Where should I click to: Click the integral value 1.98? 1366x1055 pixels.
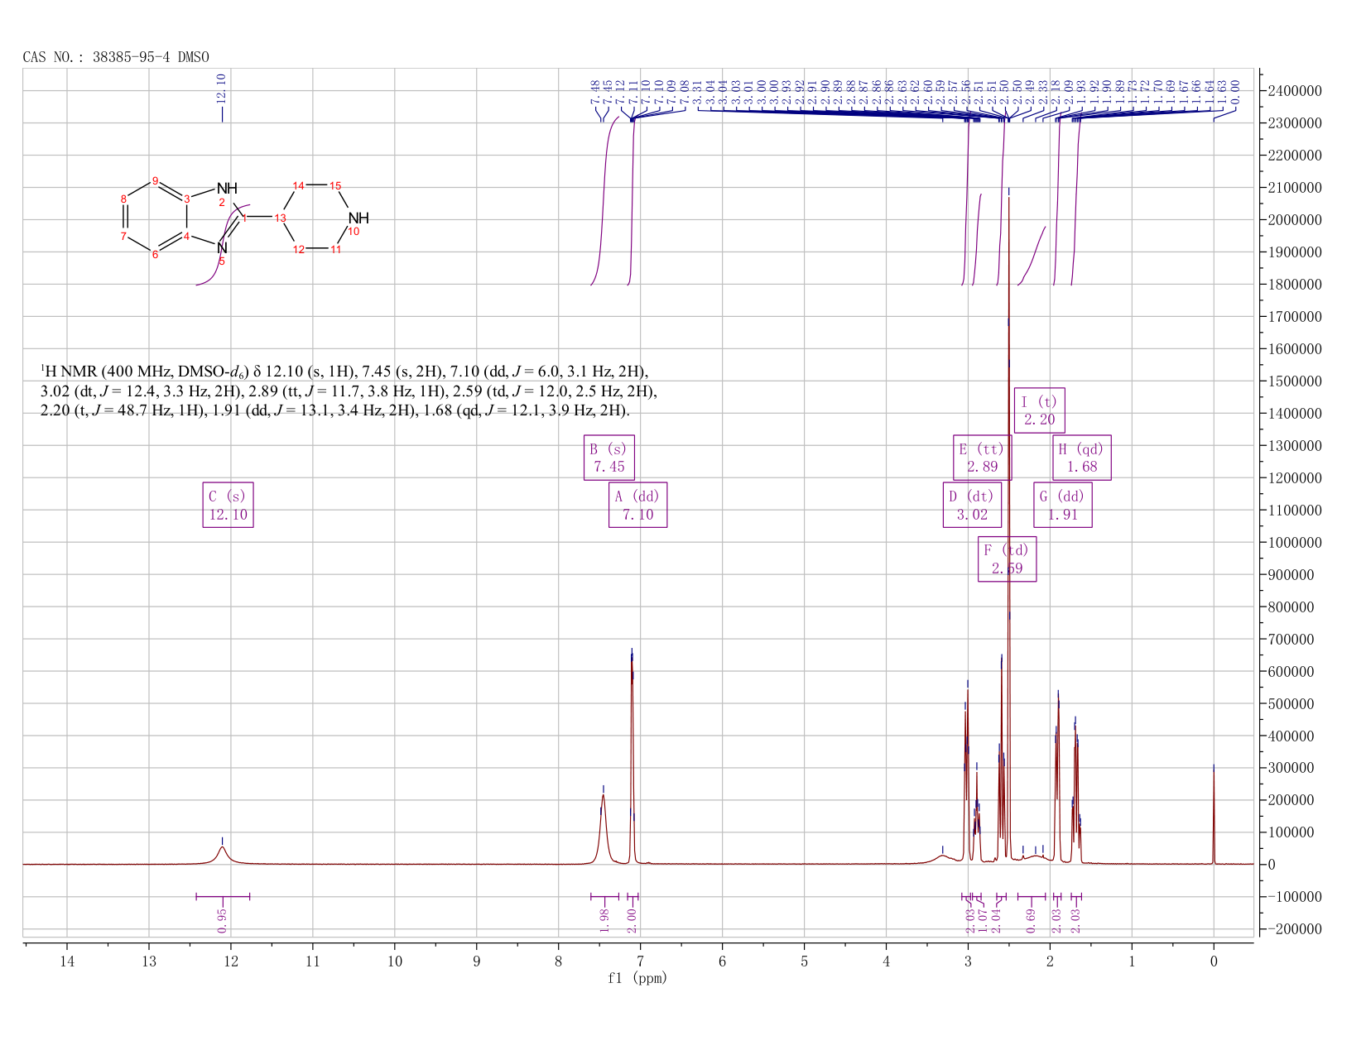604,920
